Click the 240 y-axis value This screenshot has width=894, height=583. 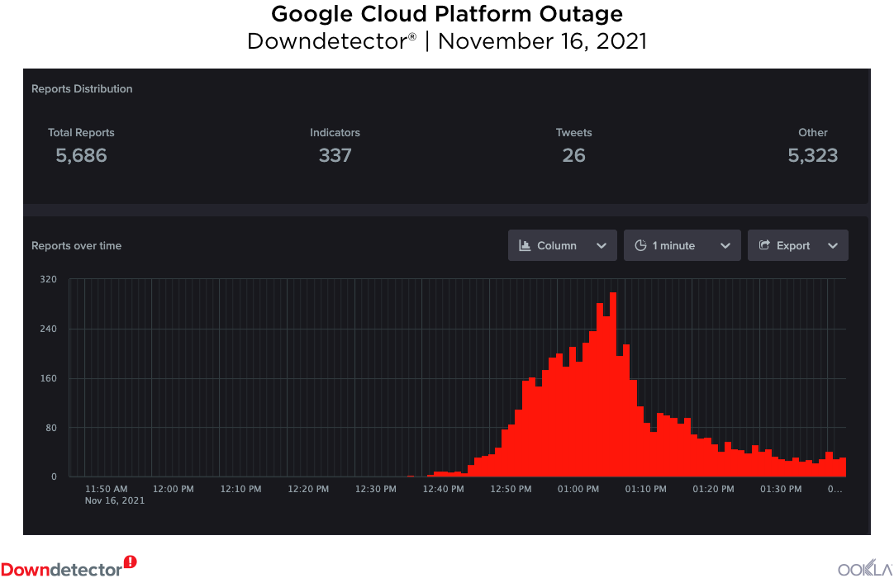(48, 329)
